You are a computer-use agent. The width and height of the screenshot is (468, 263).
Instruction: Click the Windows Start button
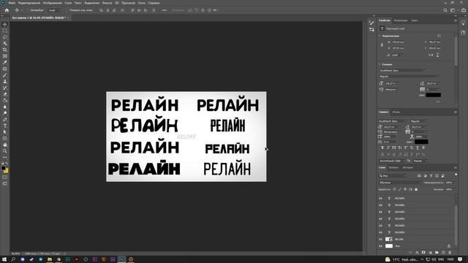[4, 259]
